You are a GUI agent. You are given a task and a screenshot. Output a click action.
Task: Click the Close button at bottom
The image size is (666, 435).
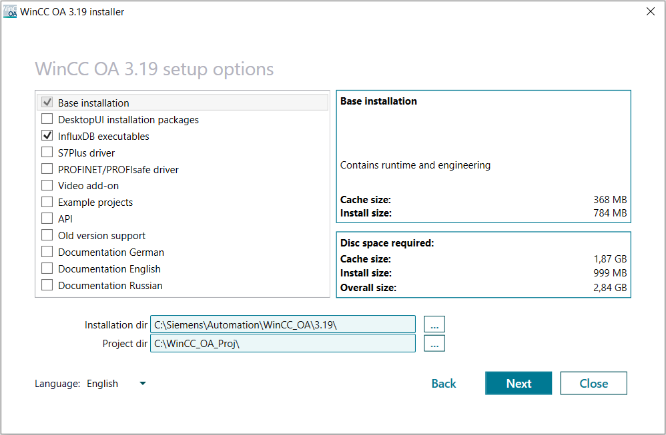tap(593, 384)
